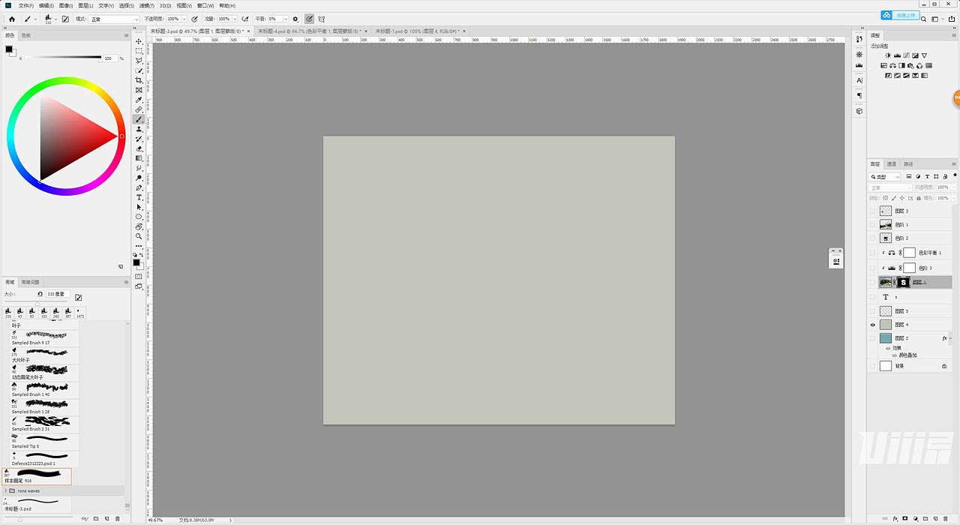Click the 极速上传 button
The image size is (960, 525).
tap(905, 14)
